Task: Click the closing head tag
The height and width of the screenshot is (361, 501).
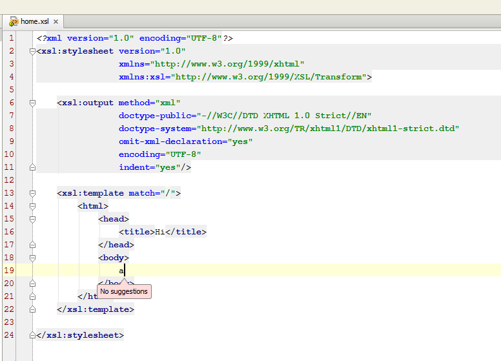Action: pos(116,245)
